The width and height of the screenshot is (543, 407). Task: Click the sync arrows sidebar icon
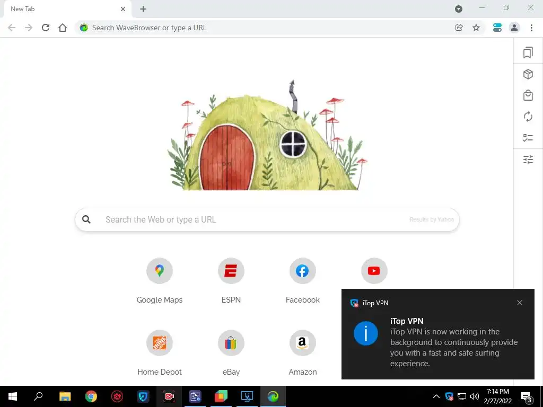coord(528,117)
